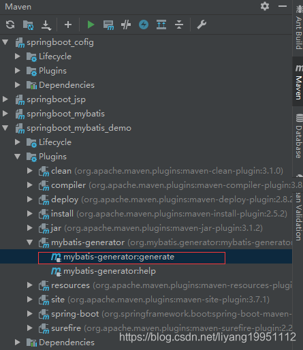Toggle offline mode lightning icon
The width and height of the screenshot is (303, 350).
click(144, 25)
